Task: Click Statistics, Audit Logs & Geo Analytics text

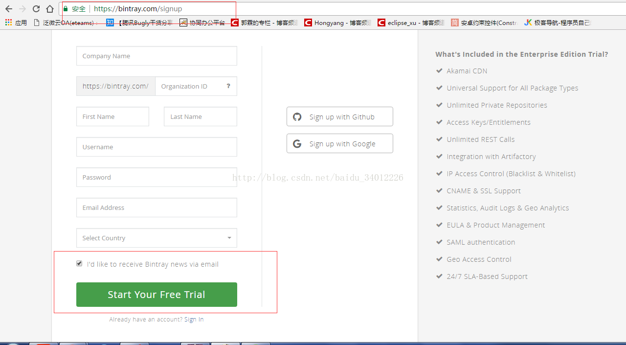Action: [508, 208]
